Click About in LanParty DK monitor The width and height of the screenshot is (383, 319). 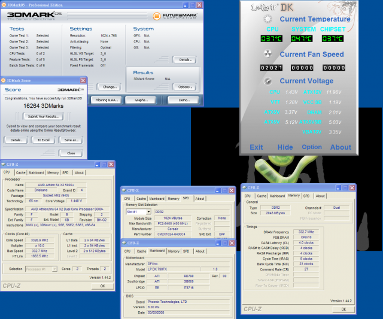(341, 147)
